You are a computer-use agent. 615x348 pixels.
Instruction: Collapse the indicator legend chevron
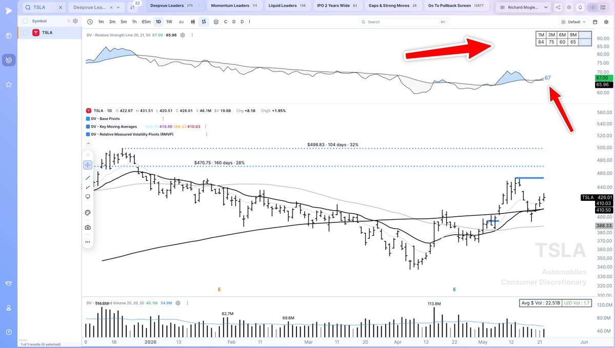[x=88, y=144]
